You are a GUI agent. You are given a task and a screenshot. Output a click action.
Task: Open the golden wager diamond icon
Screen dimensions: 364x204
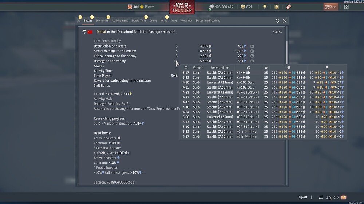coord(277,7)
